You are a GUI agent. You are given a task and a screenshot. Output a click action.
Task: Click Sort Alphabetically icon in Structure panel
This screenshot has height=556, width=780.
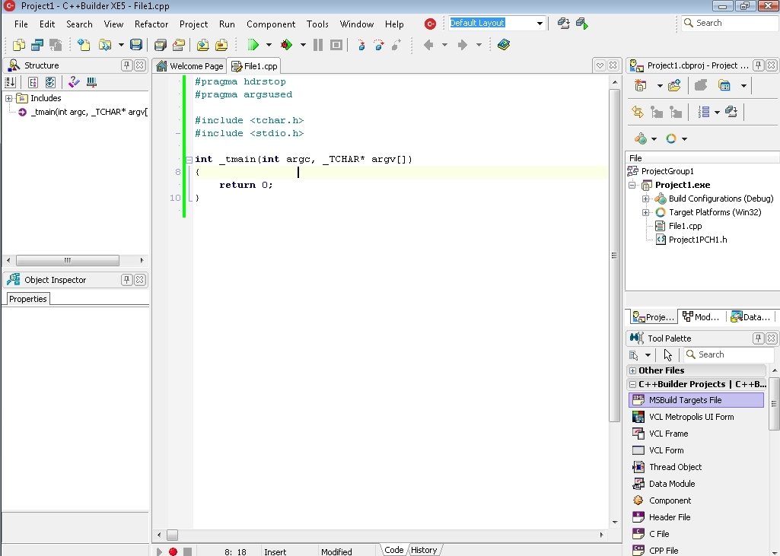click(x=11, y=82)
